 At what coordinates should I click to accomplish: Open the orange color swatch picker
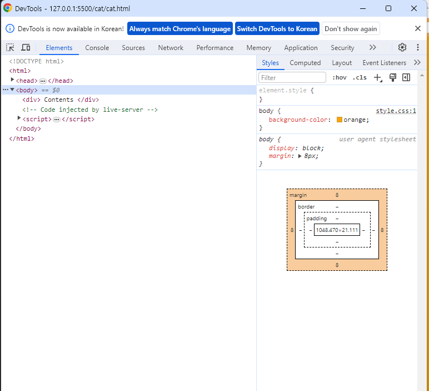point(340,120)
